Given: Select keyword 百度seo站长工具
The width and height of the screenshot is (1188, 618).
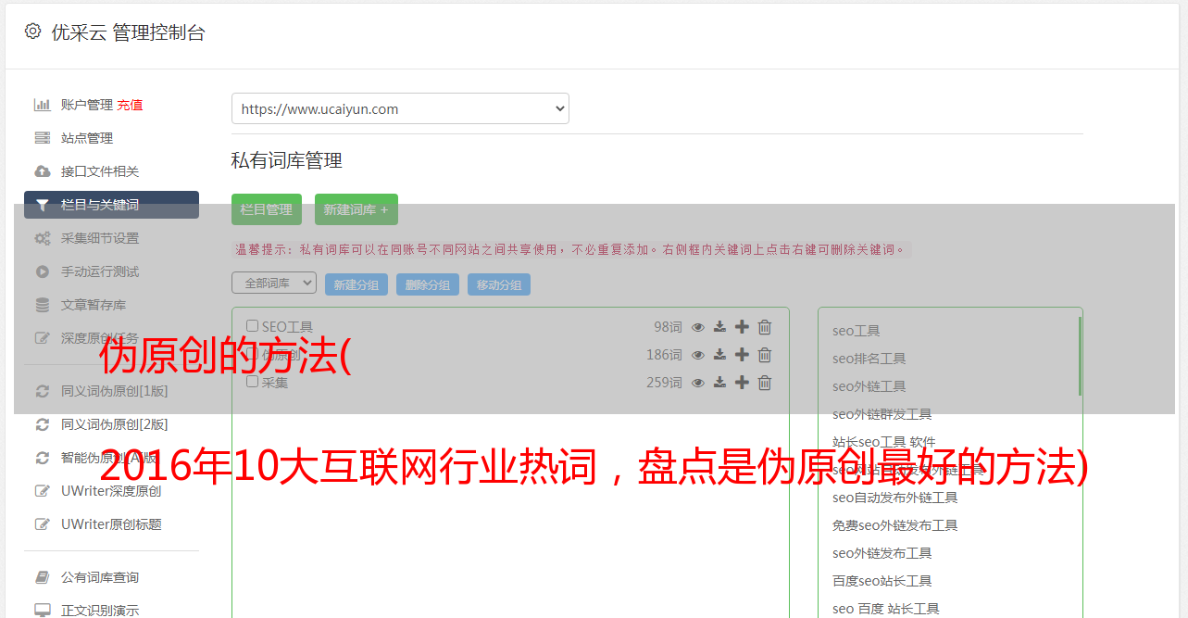Looking at the screenshot, I should [x=882, y=581].
